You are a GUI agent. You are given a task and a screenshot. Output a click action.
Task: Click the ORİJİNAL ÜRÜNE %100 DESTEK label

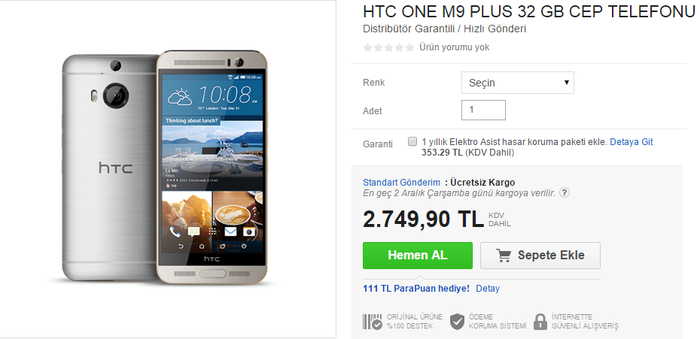click(x=414, y=321)
